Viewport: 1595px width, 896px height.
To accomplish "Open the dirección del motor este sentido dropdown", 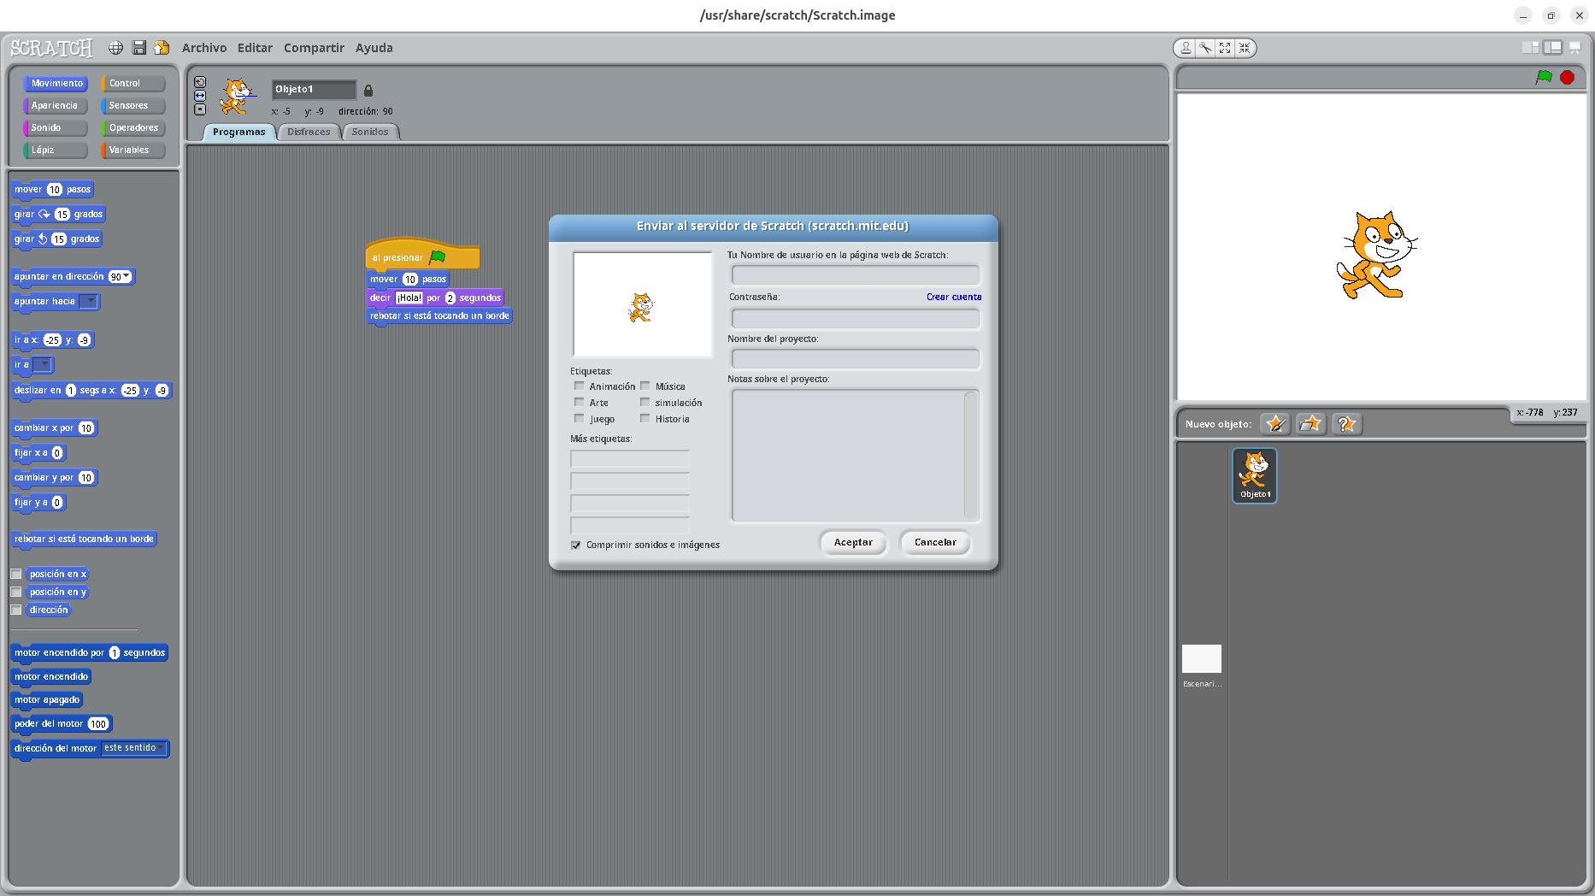I will tap(160, 748).
